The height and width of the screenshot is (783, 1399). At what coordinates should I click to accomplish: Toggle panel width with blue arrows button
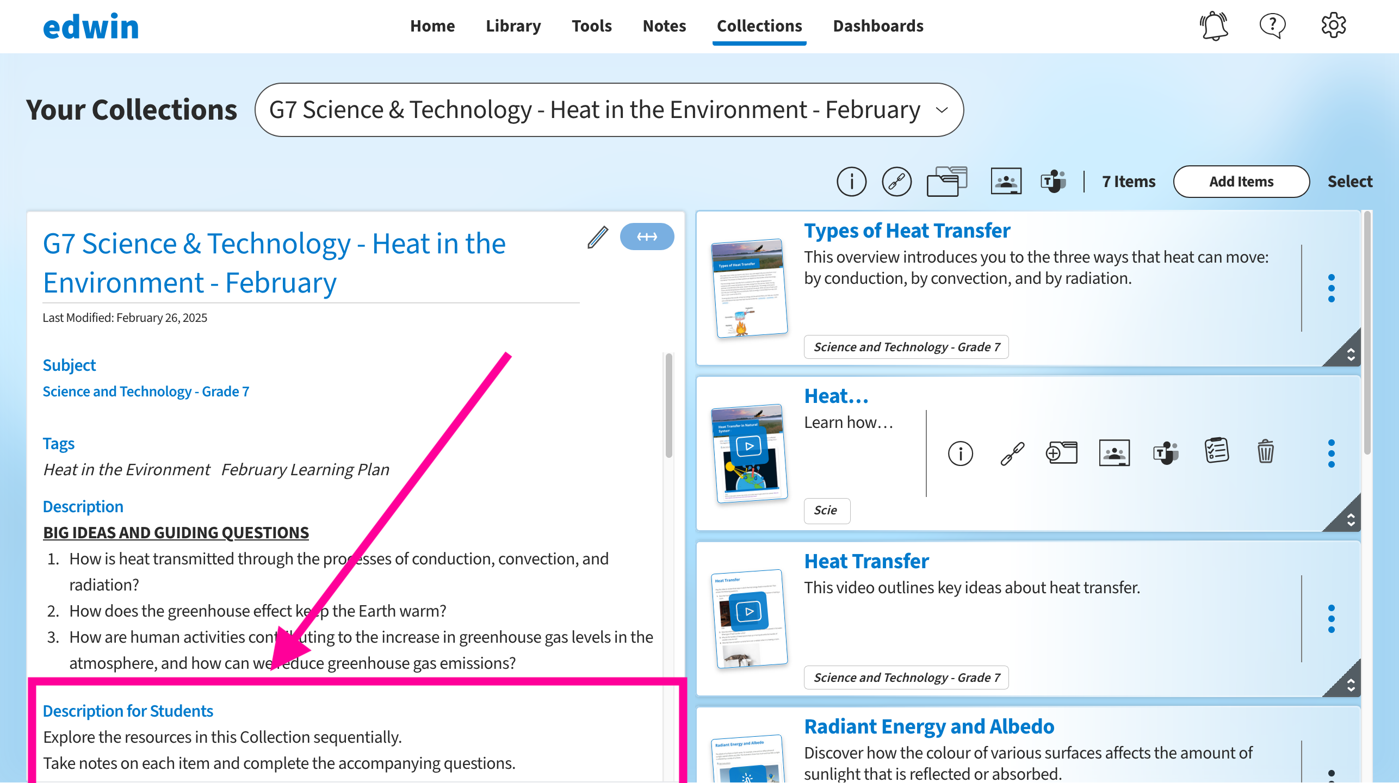coord(647,237)
